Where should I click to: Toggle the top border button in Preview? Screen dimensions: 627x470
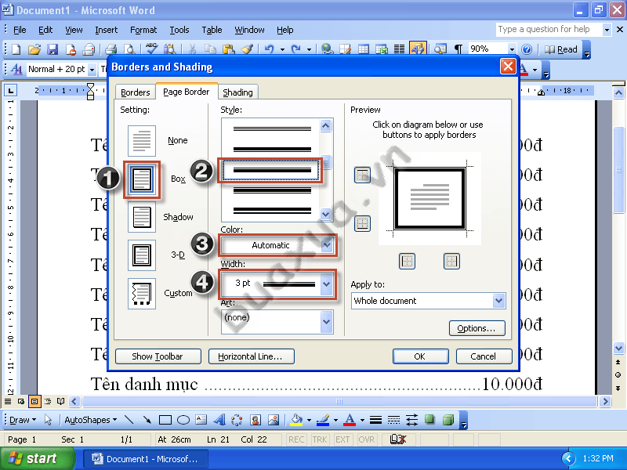pyautogui.click(x=362, y=175)
